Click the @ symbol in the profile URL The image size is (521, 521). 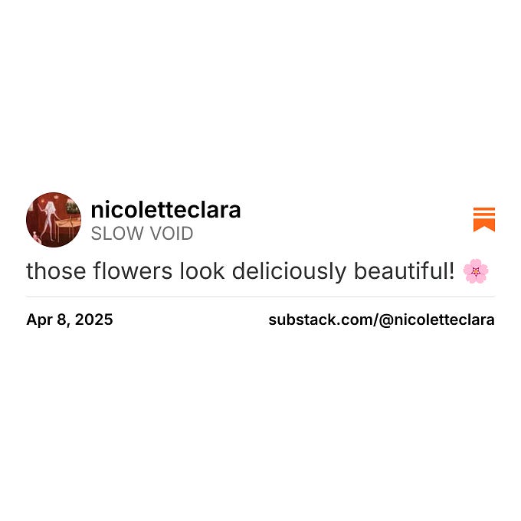click(385, 320)
